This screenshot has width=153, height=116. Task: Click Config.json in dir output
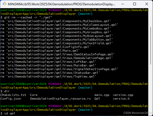[11, 99]
